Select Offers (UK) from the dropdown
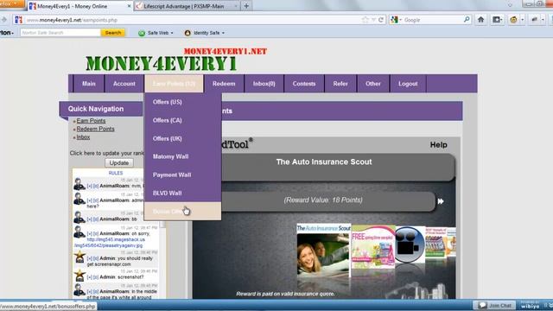This screenshot has height=311, width=553. [182, 138]
